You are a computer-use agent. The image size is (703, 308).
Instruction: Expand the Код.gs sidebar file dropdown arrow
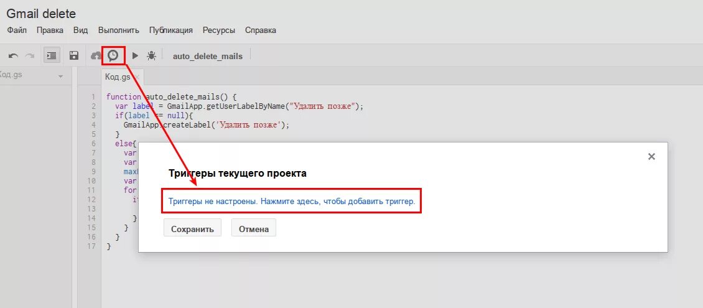click(x=60, y=77)
